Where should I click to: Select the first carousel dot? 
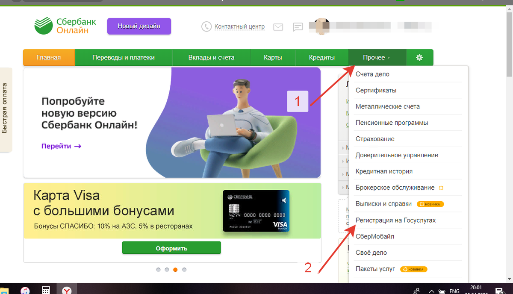tap(158, 270)
